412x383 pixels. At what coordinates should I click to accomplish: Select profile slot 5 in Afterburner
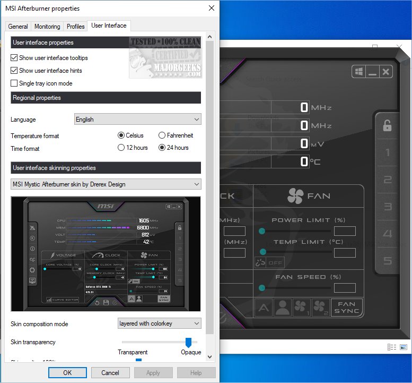[x=388, y=261]
